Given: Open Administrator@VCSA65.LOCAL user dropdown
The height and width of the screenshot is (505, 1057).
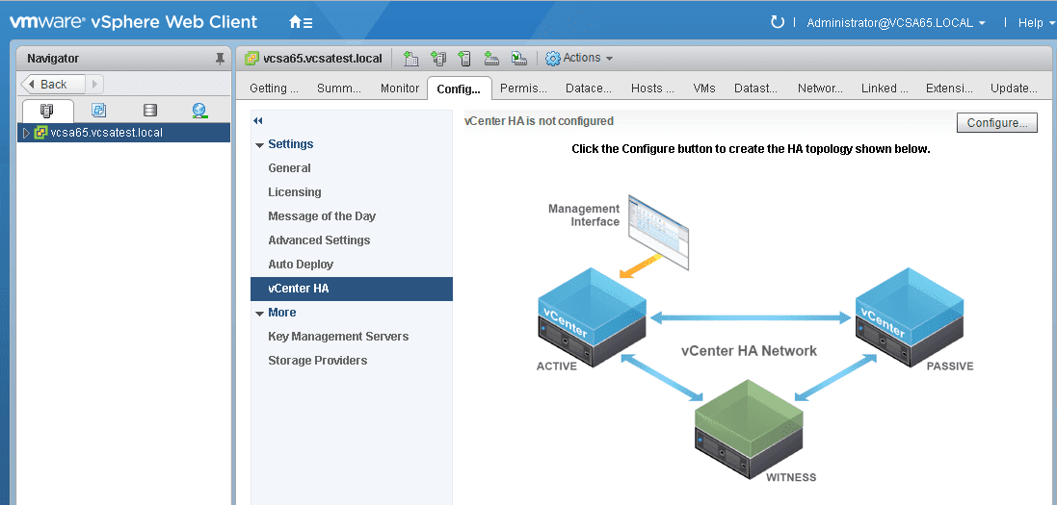Looking at the screenshot, I should pyautogui.click(x=896, y=23).
